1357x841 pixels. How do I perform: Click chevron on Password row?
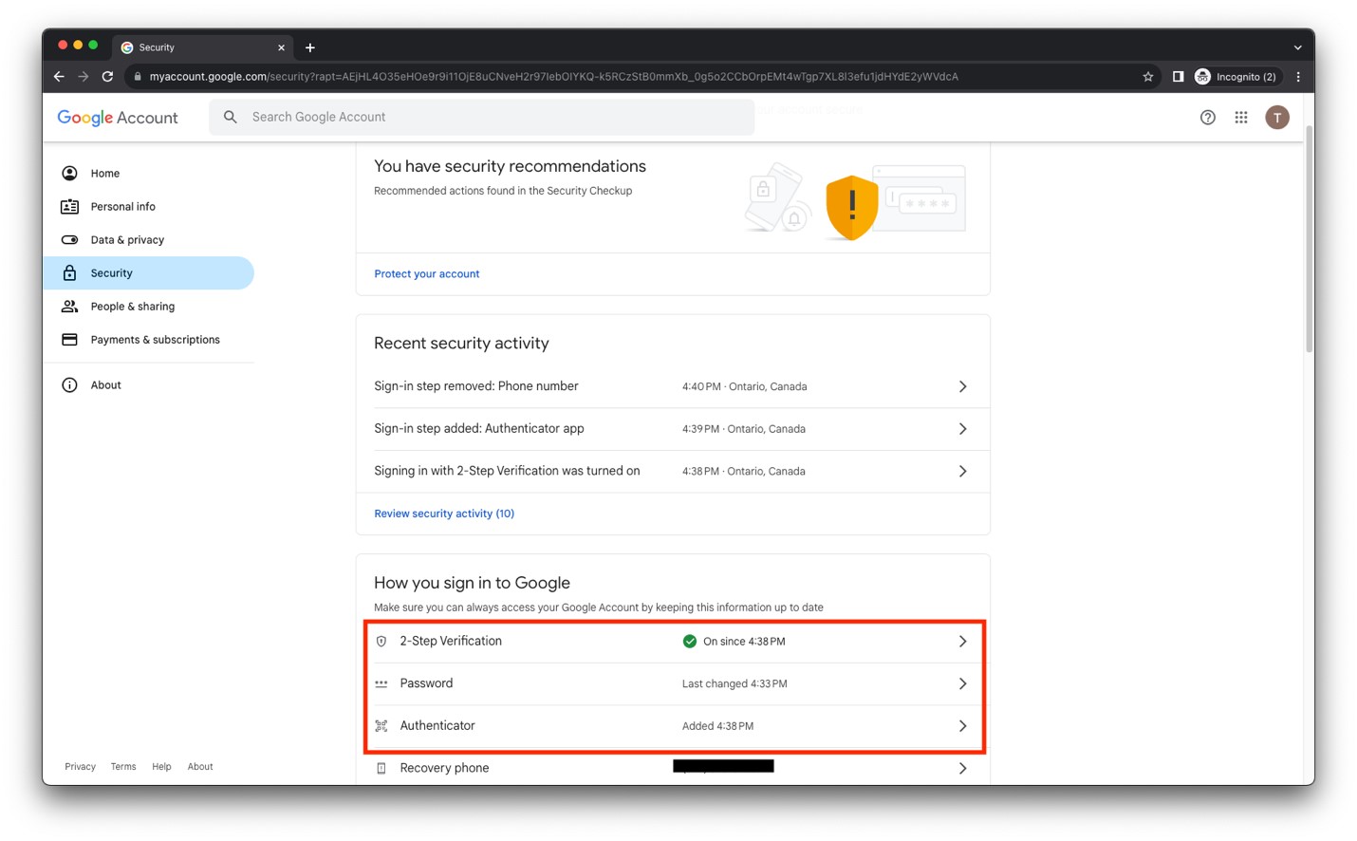962,683
